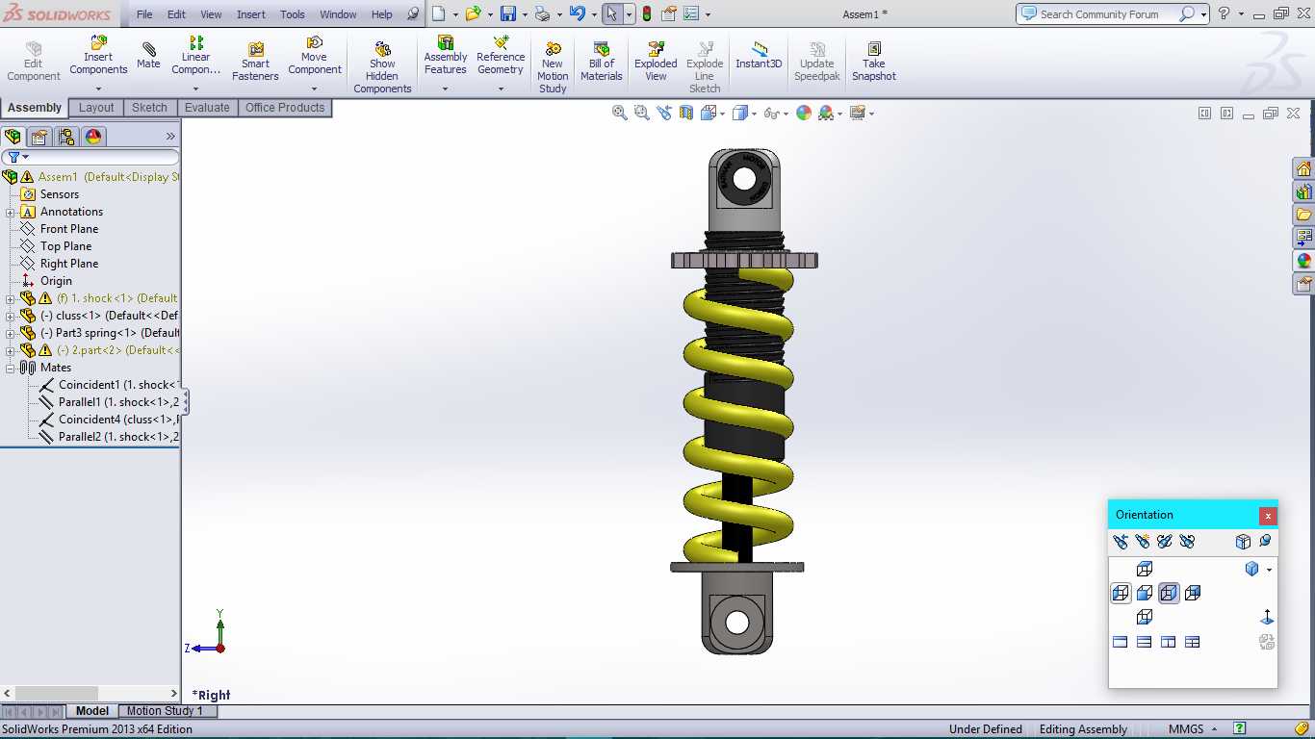Click the Save icon in title bar
Image resolution: width=1315 pixels, height=739 pixels.
pos(508,13)
